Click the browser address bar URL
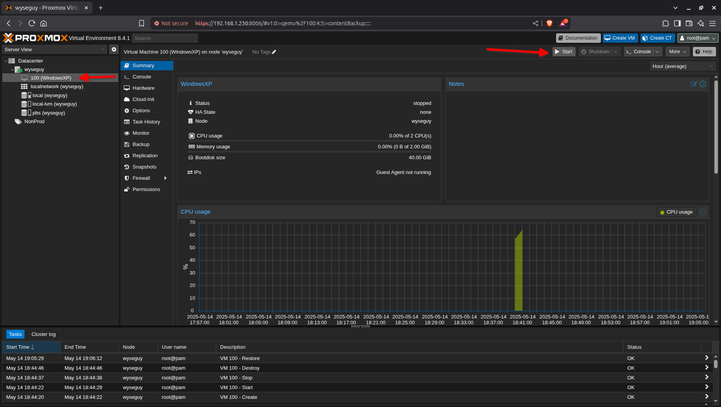The height and width of the screenshot is (407, 721). tap(283, 23)
